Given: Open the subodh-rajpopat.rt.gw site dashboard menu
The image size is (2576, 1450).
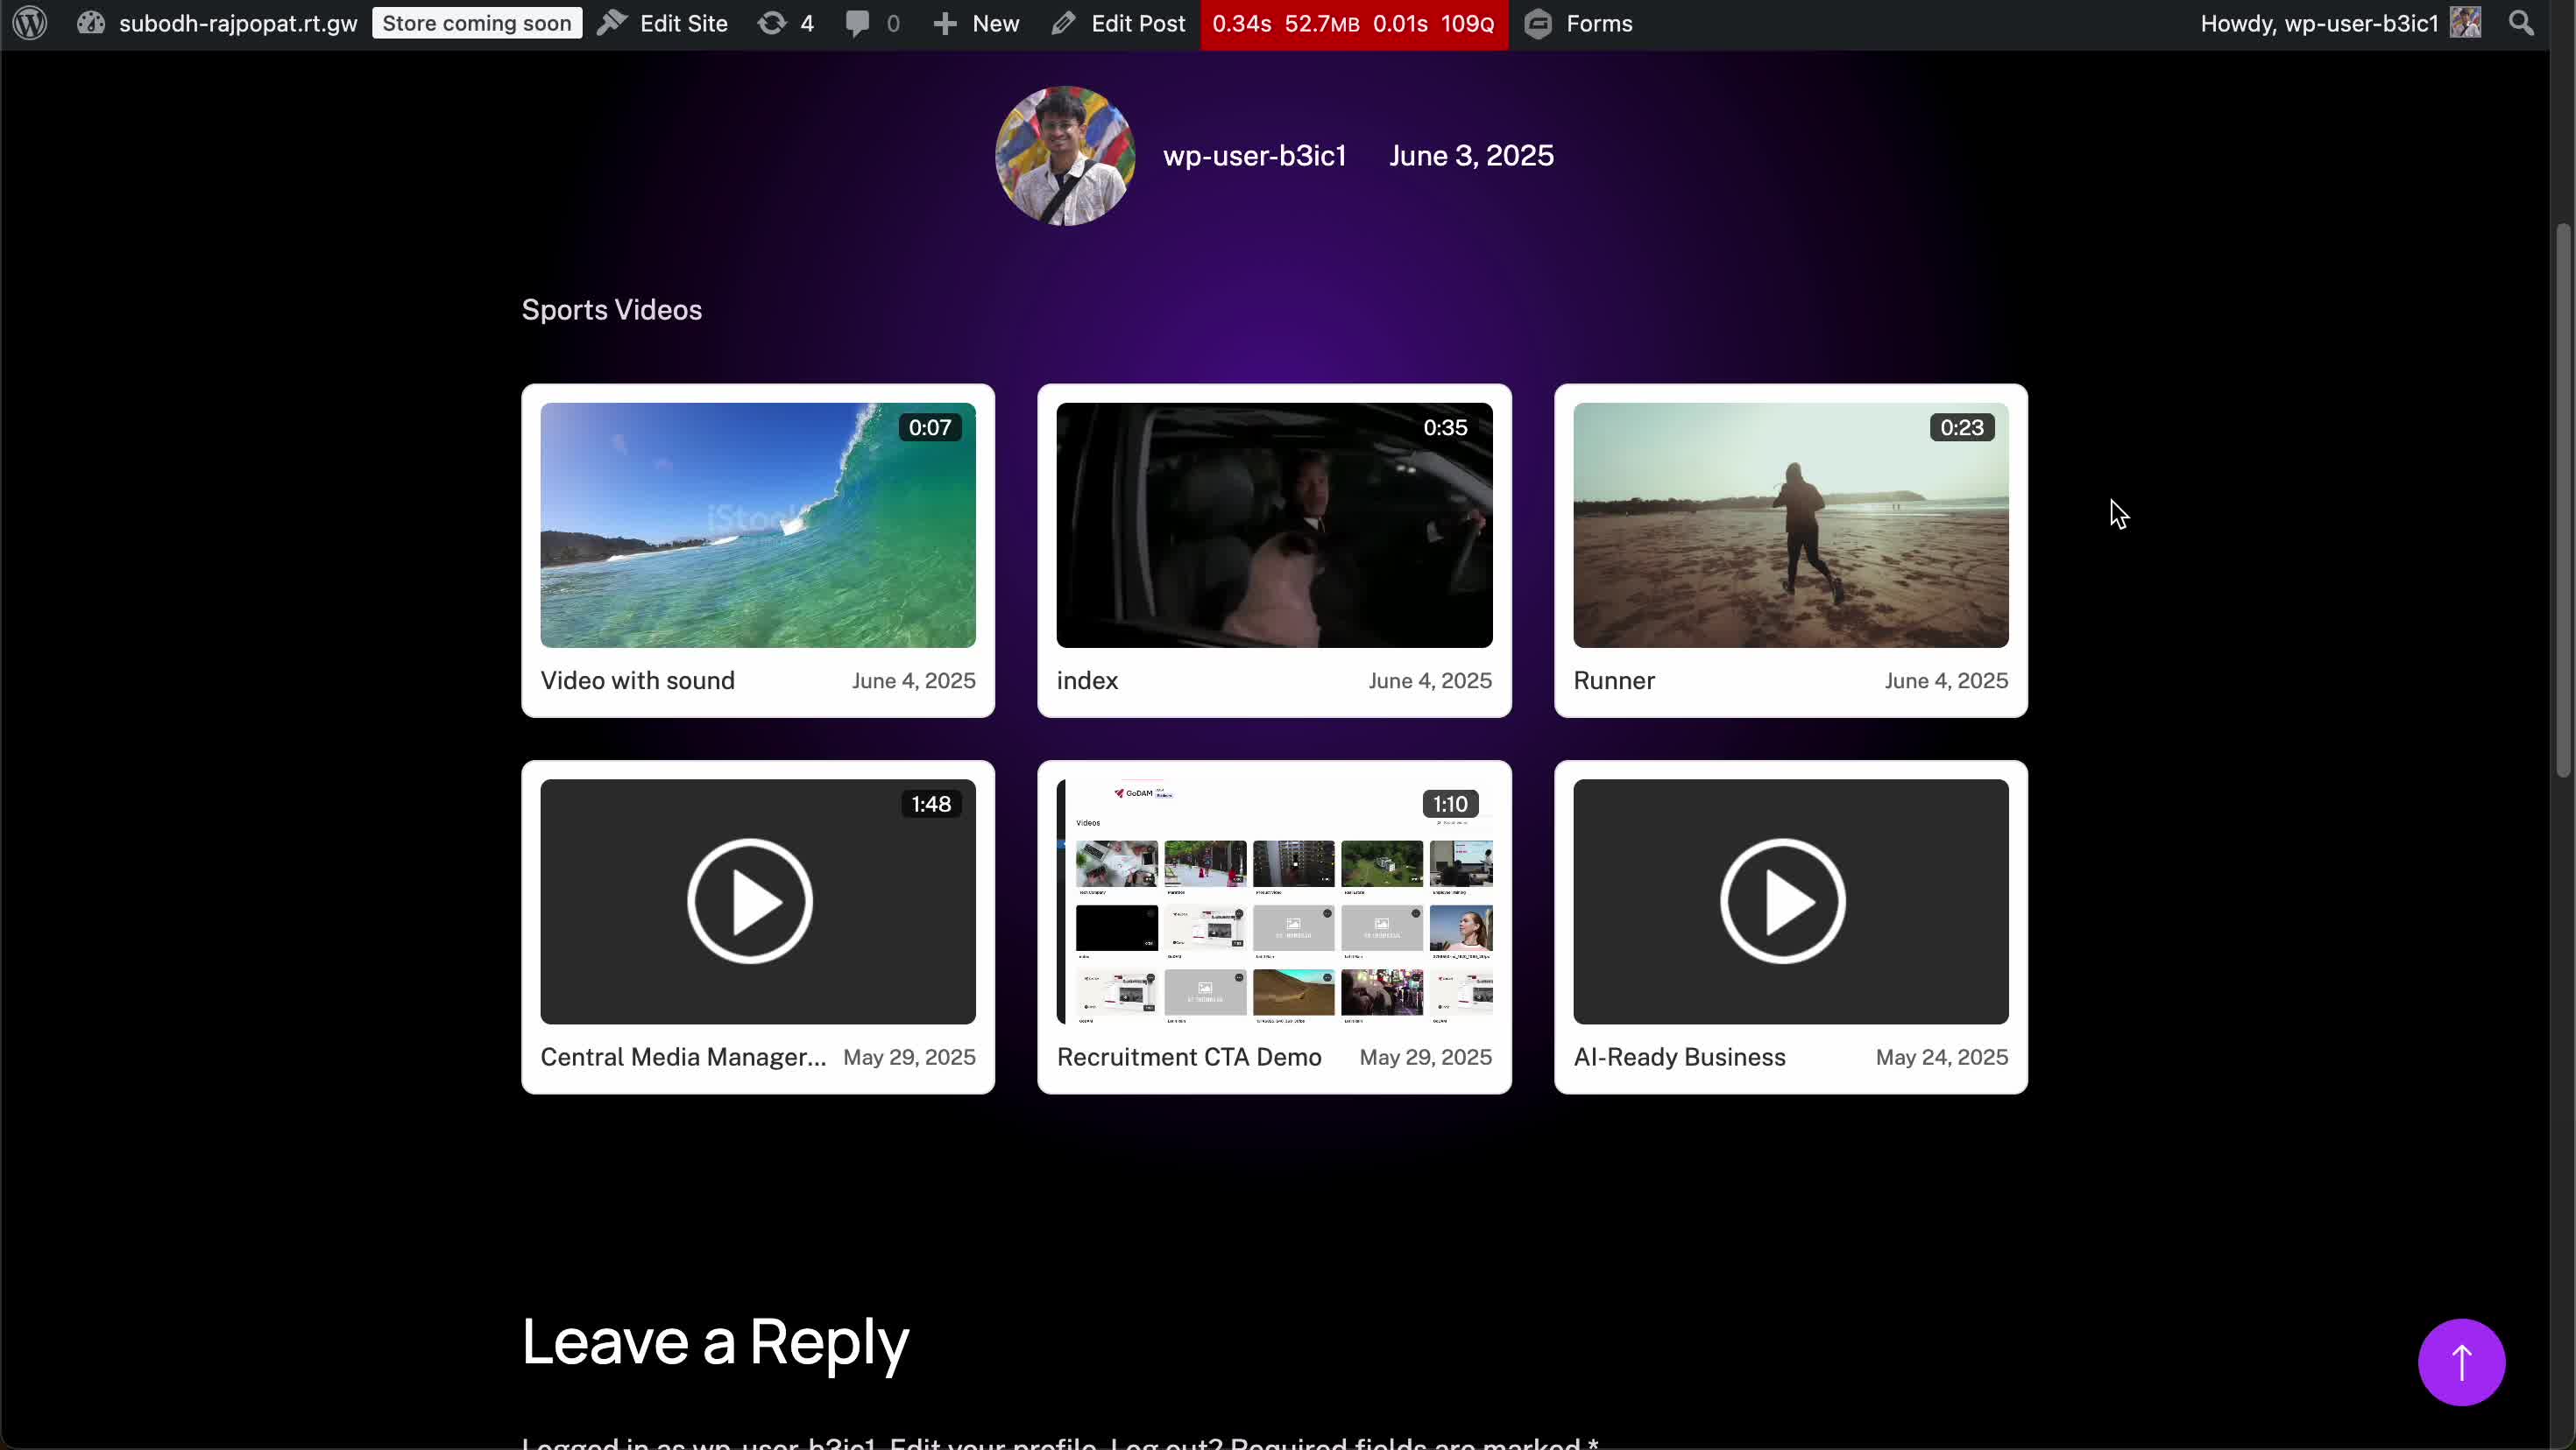Looking at the screenshot, I should coord(237,23).
